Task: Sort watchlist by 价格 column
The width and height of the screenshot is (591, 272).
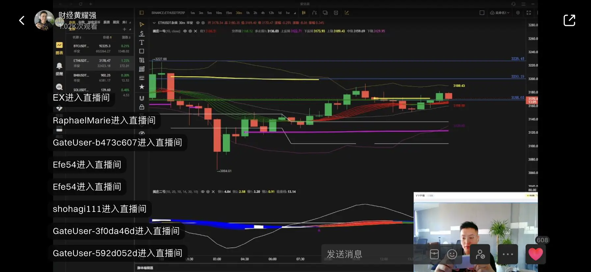Action: (x=107, y=37)
